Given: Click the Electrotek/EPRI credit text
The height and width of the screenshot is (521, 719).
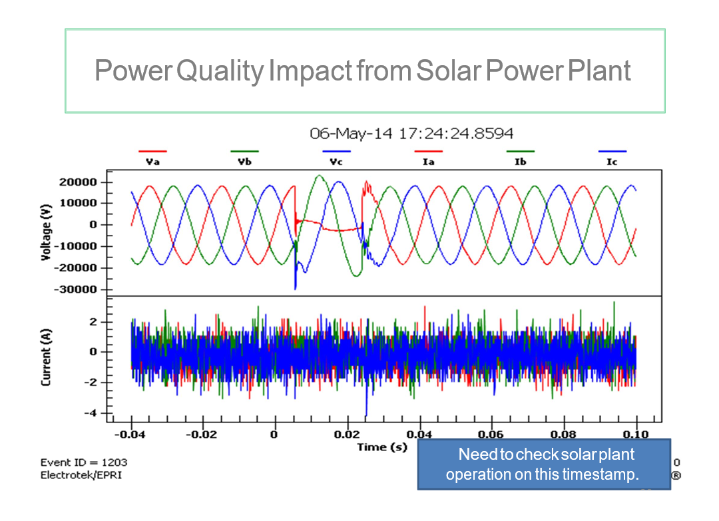Looking at the screenshot, I should click(x=81, y=475).
